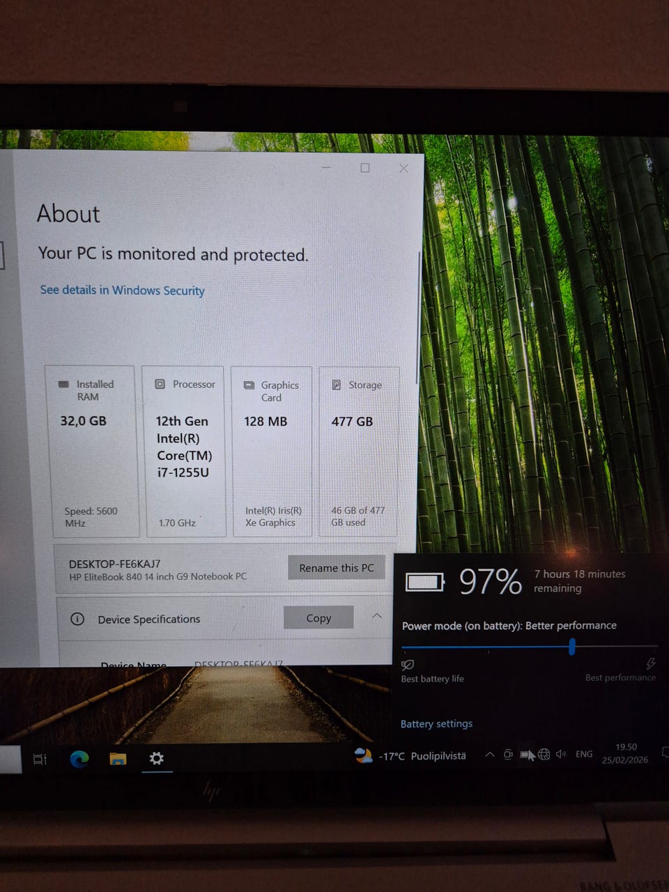The image size is (669, 892).
Task: Click the Storage disk icon
Action: [x=336, y=385]
